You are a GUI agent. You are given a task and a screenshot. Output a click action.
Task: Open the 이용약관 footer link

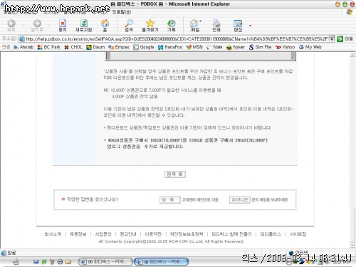tap(153, 234)
